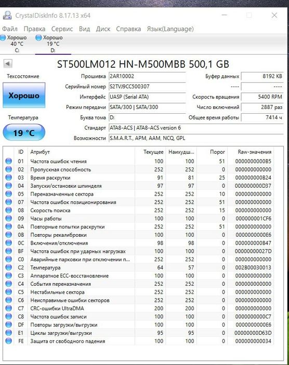This screenshot has height=365, width=289.
Task: Click the Прошивка field 2AR10002
Action: pyautogui.click(x=147, y=76)
